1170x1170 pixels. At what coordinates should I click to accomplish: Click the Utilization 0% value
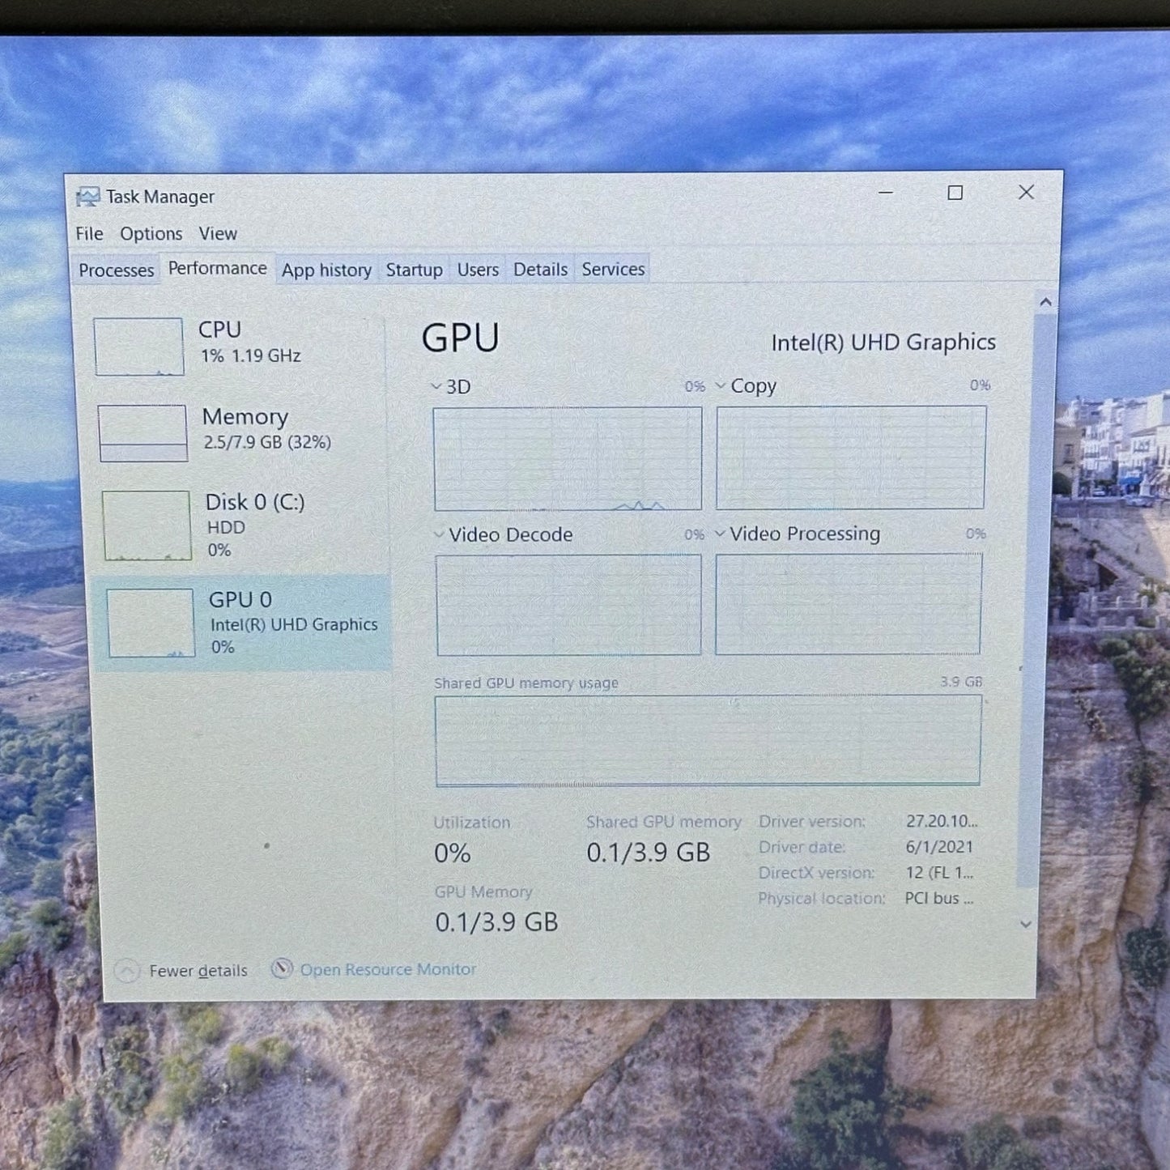452,853
